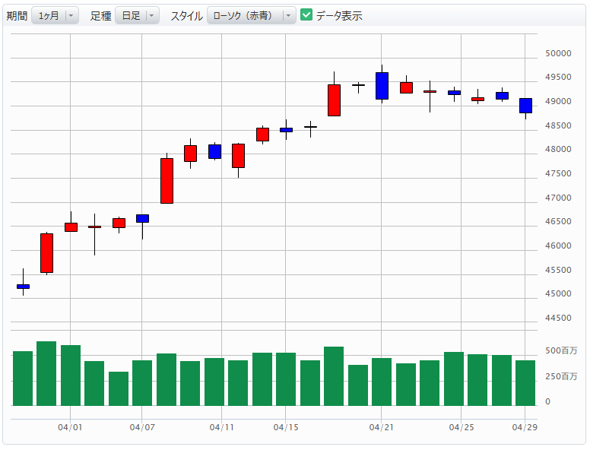The image size is (590, 450).
Task: Click the large blue candlestick at 04/21
Action: click(382, 86)
